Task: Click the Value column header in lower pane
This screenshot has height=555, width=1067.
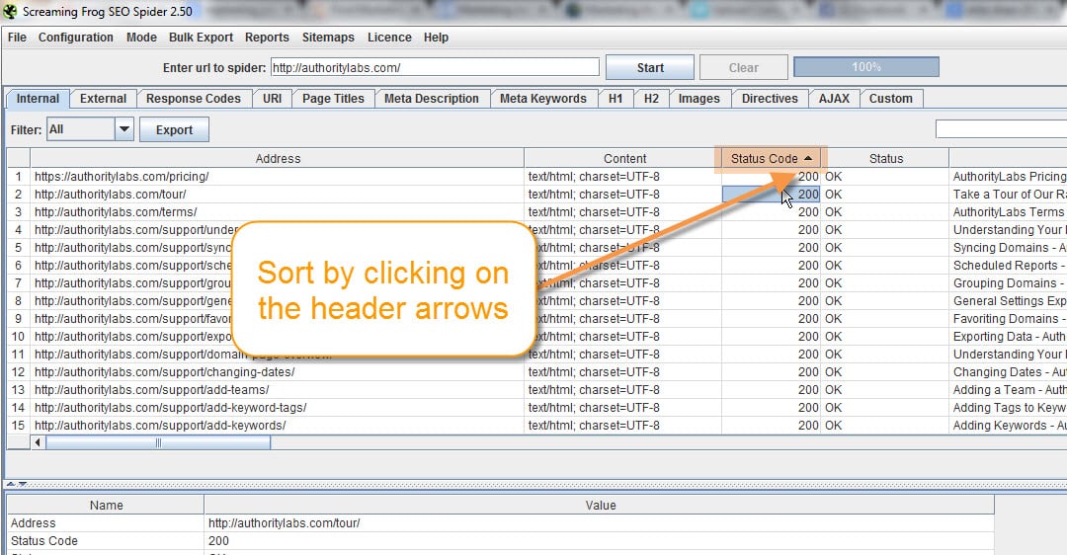Action: [x=600, y=506]
